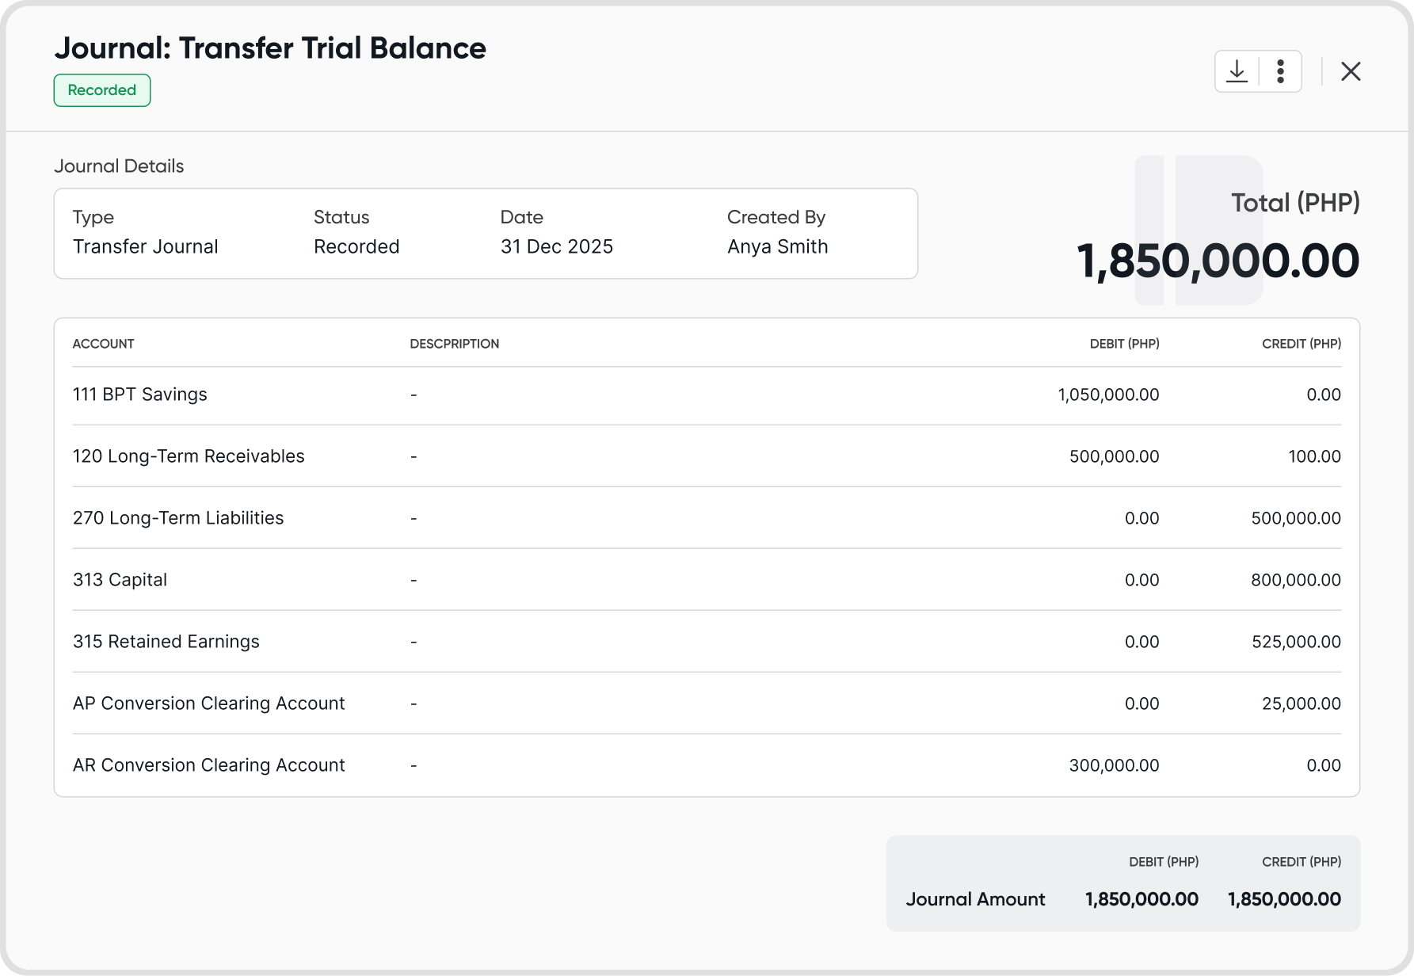Image resolution: width=1414 pixels, height=976 pixels.
Task: Click the 270 Long-Term Liabilities row
Action: pos(178,518)
